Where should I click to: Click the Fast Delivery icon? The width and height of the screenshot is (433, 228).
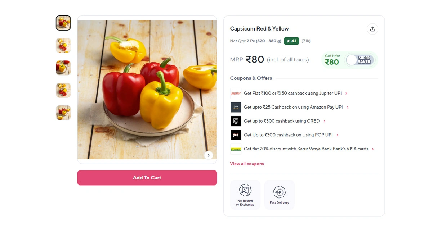point(280,192)
